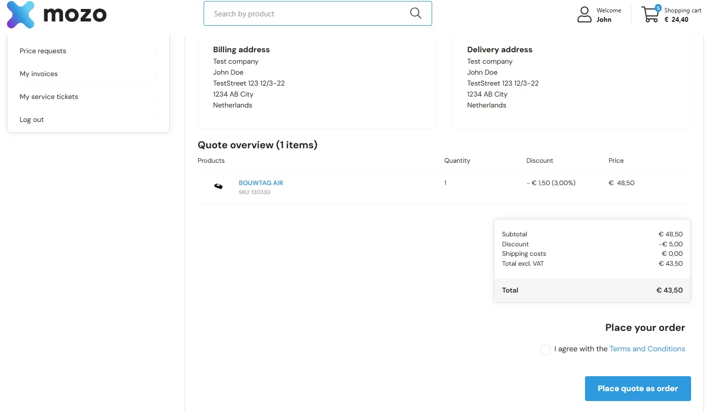The width and height of the screenshot is (711, 412).
Task: Click the product price € 48,50 in the product row
Action: point(621,183)
